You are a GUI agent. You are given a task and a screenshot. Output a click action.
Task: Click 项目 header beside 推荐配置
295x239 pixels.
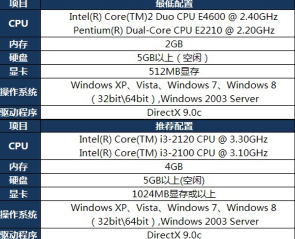18,126
